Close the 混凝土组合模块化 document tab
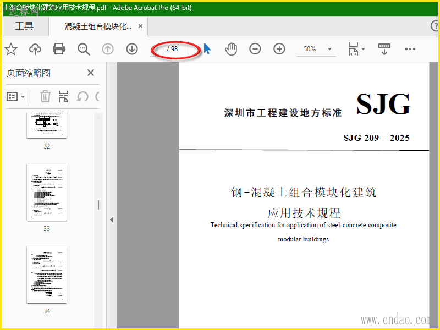440x330 pixels. pos(141,26)
